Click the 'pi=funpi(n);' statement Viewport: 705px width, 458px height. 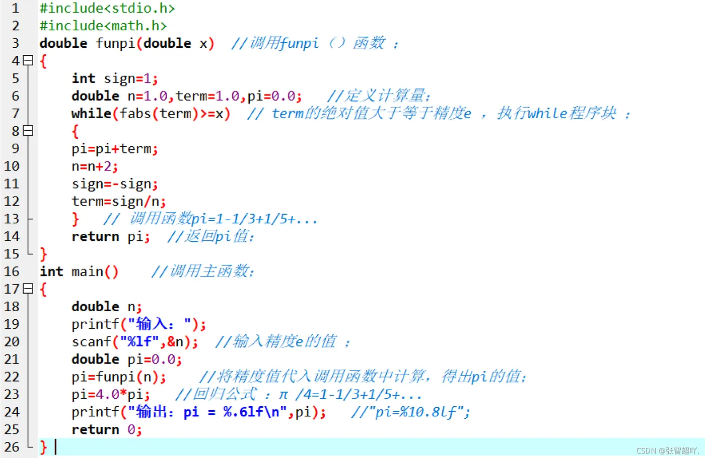tap(119, 377)
